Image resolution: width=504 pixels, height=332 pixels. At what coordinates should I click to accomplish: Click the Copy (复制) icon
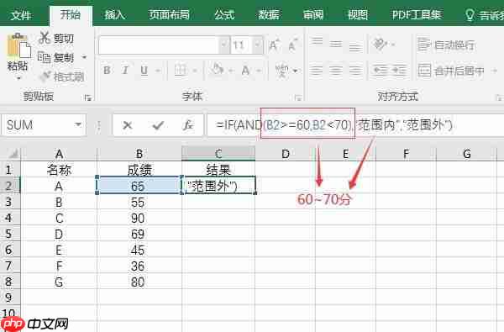(44, 58)
